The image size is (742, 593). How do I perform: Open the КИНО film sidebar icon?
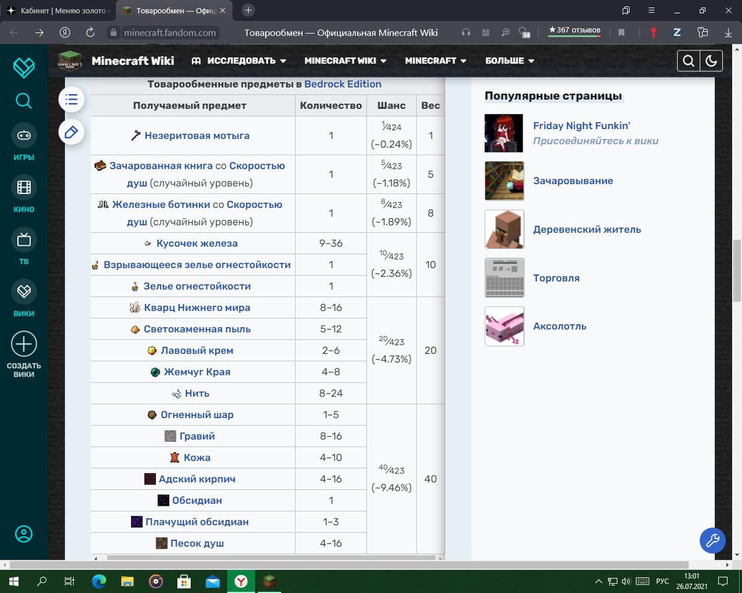(x=23, y=187)
